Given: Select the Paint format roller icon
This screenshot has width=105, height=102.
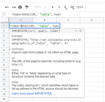Looking at the screenshot, I should pos(27,7).
